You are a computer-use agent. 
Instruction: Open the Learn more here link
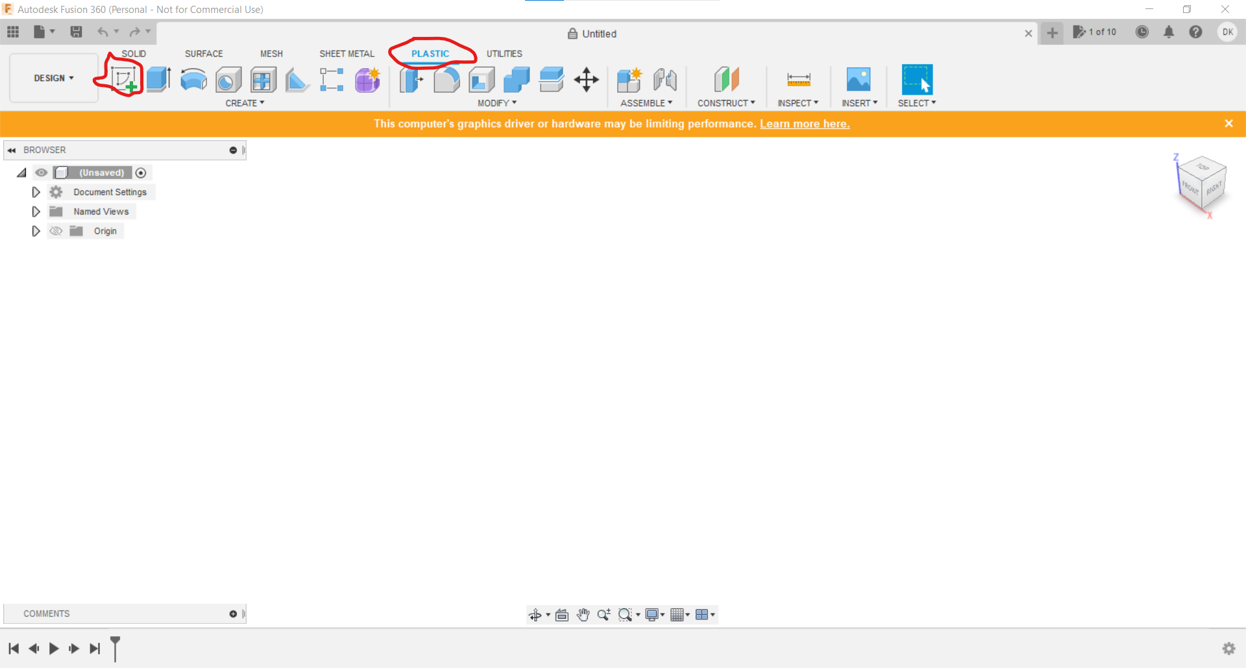click(805, 124)
